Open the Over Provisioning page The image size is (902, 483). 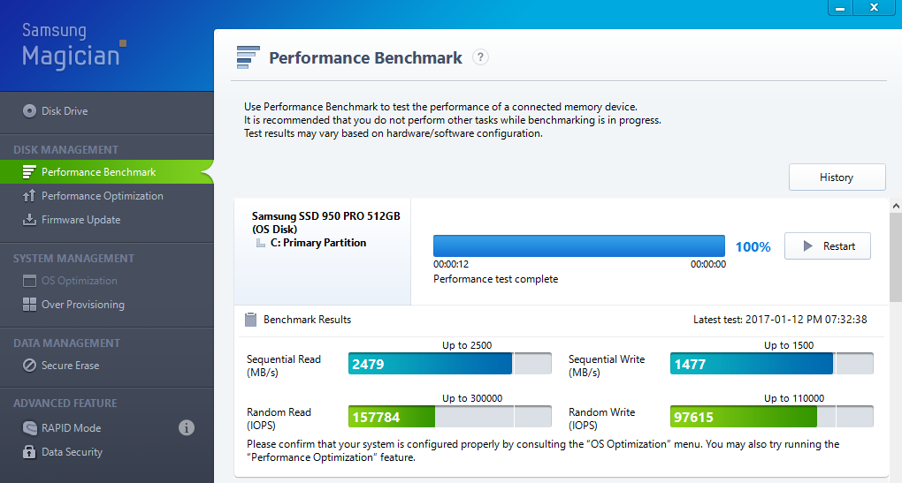pos(83,305)
